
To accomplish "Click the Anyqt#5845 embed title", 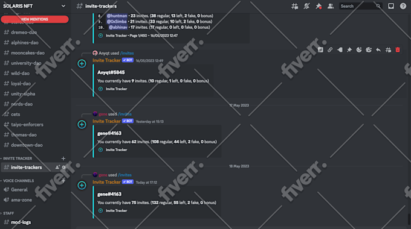I will [111, 72].
